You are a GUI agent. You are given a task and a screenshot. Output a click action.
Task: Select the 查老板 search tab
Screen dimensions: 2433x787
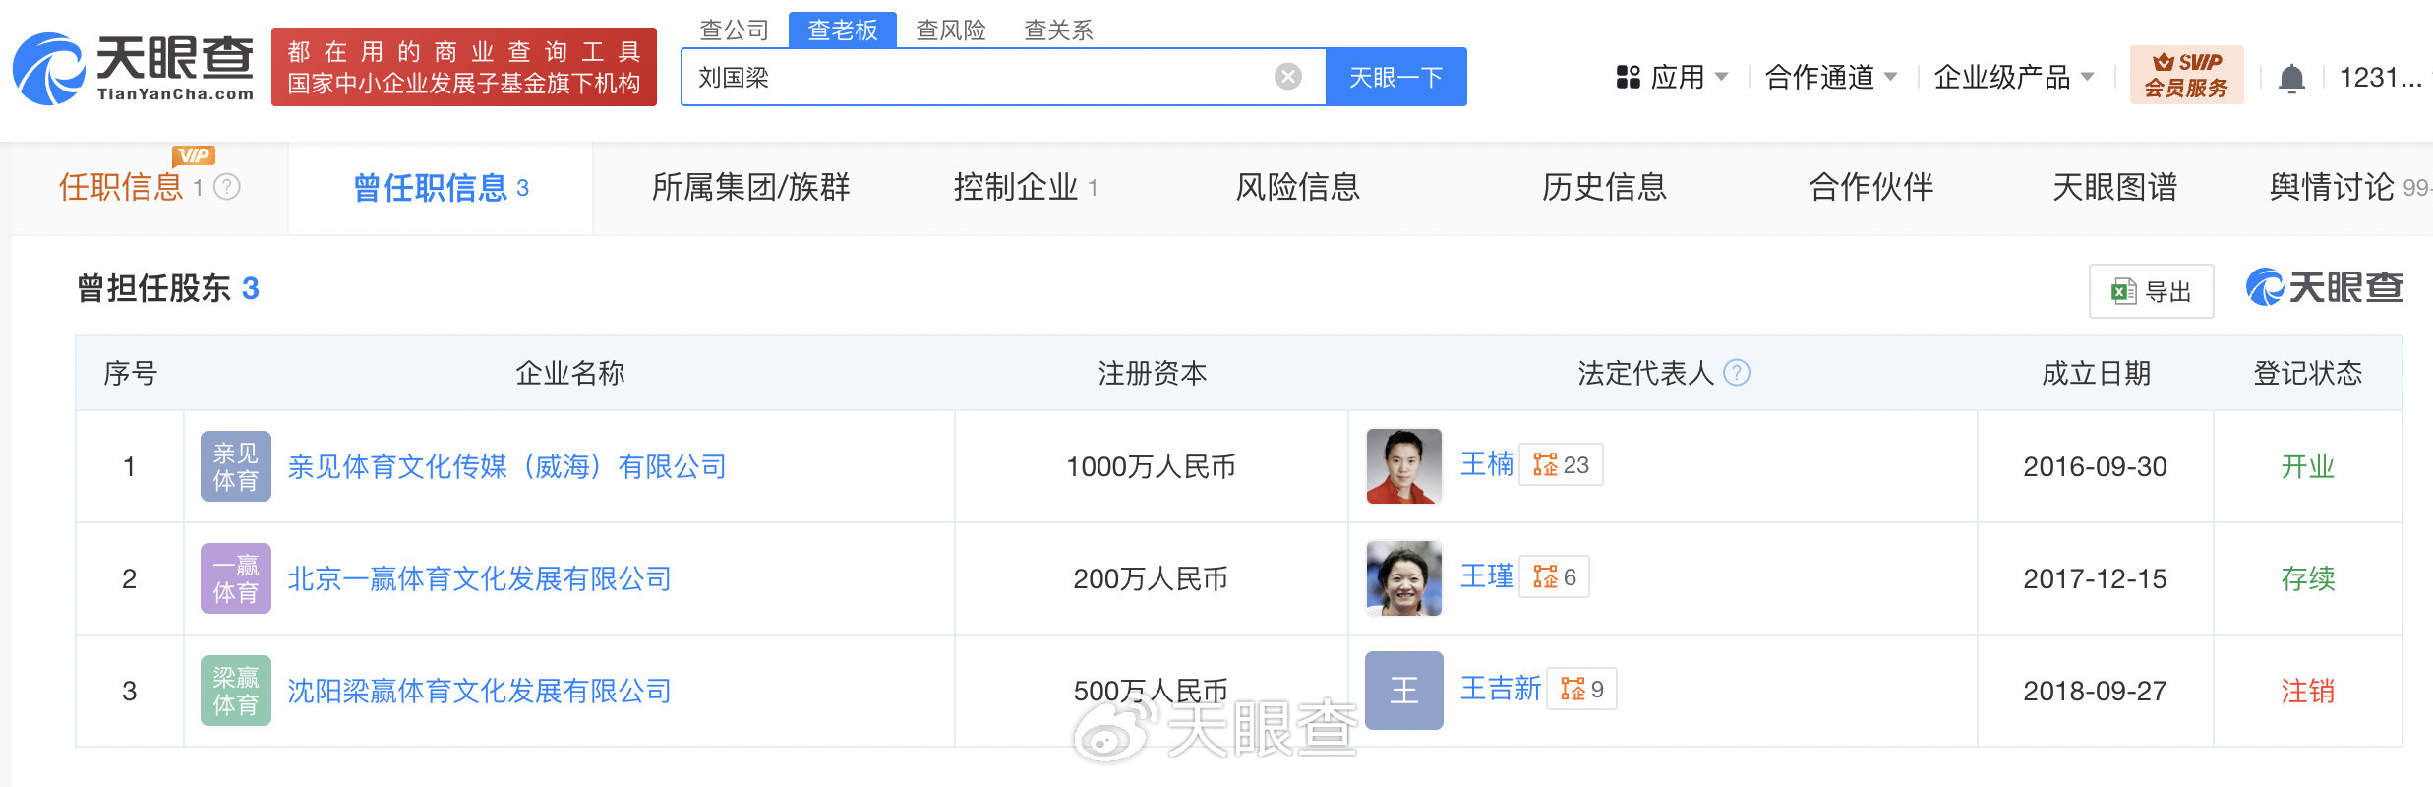843,30
